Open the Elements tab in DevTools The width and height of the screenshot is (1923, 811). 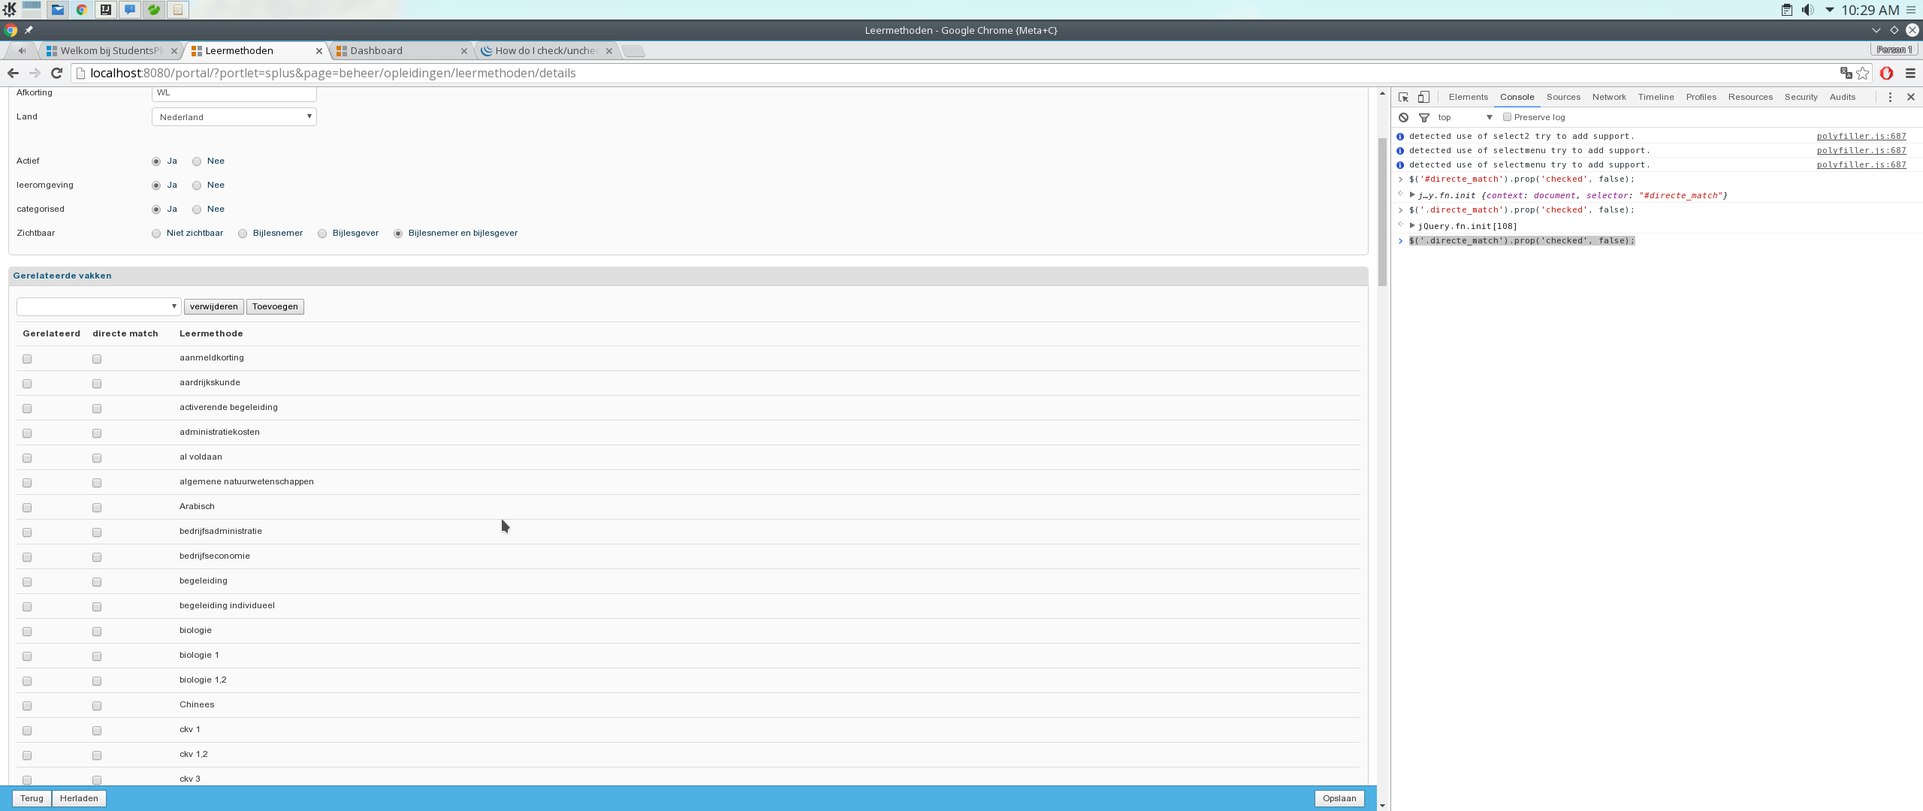pos(1468,97)
